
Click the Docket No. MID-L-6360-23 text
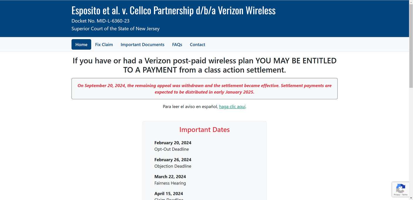pyautogui.click(x=100, y=21)
